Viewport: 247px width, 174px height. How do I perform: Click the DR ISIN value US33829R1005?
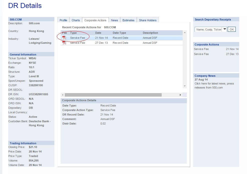click(x=38, y=94)
